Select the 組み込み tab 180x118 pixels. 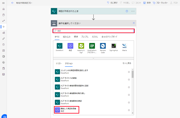coord(67,37)
